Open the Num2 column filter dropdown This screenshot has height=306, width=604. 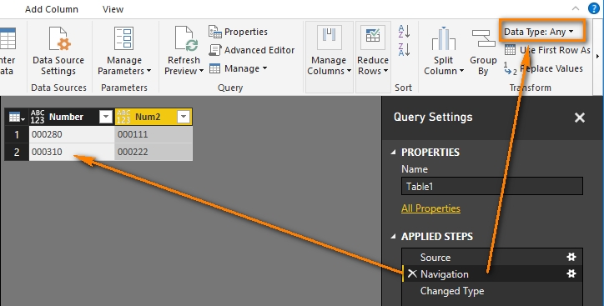tap(184, 117)
